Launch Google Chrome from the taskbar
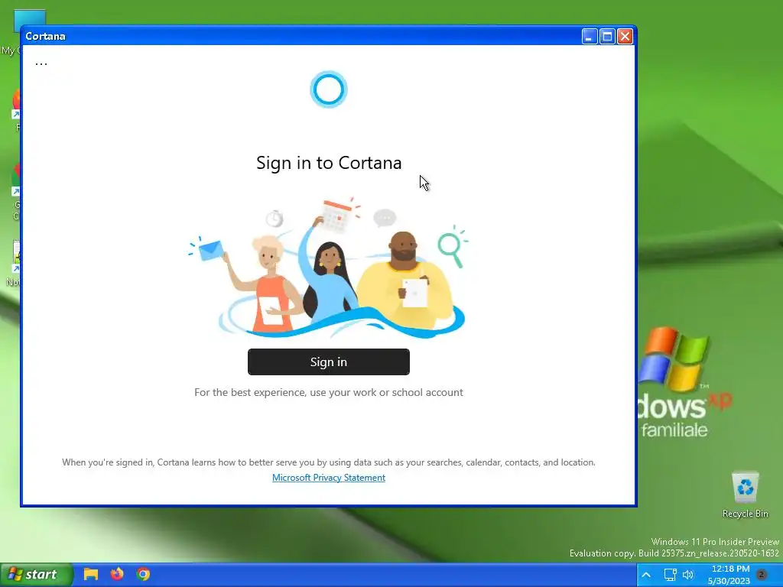Viewport: 783px width, 587px height. tap(143, 574)
